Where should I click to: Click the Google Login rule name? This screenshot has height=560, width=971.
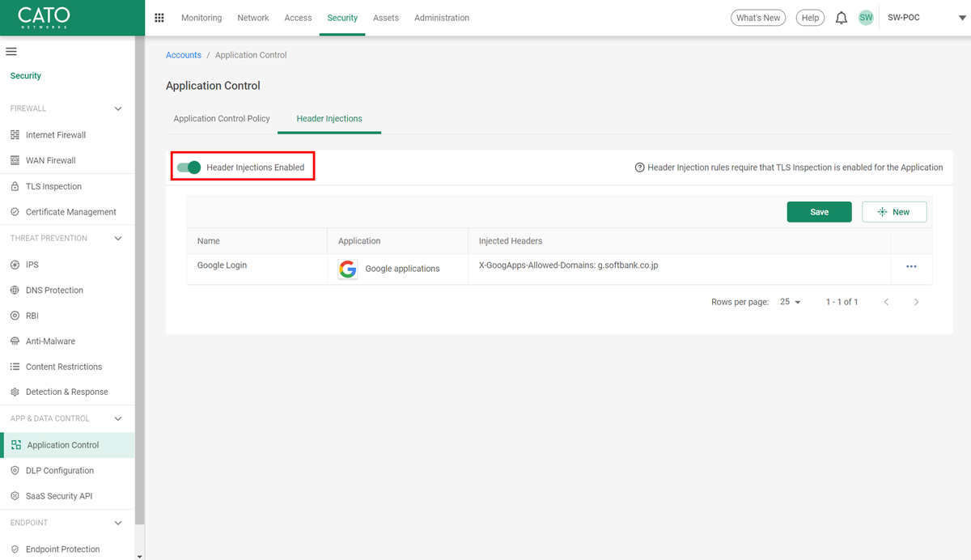[222, 265]
